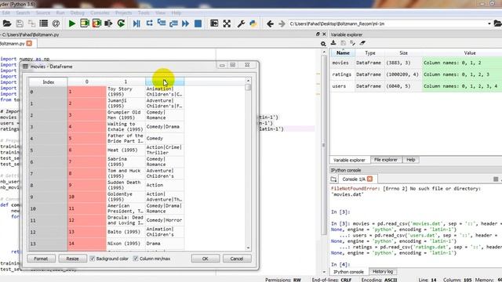Toggle the Background color checkbox
This screenshot has height=282, width=502.
(93, 258)
